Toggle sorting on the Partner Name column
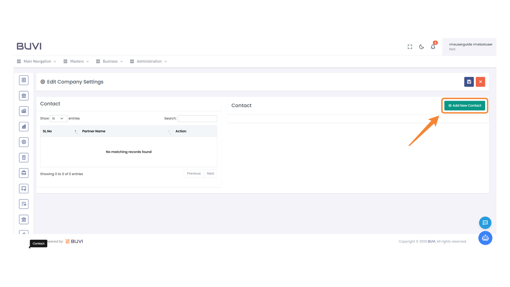Viewport: 510px width, 287px height. pyautogui.click(x=170, y=131)
